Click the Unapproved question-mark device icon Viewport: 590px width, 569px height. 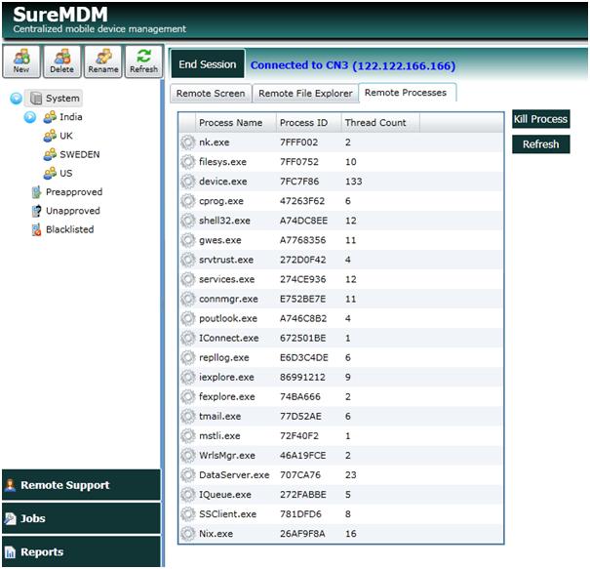tap(36, 211)
